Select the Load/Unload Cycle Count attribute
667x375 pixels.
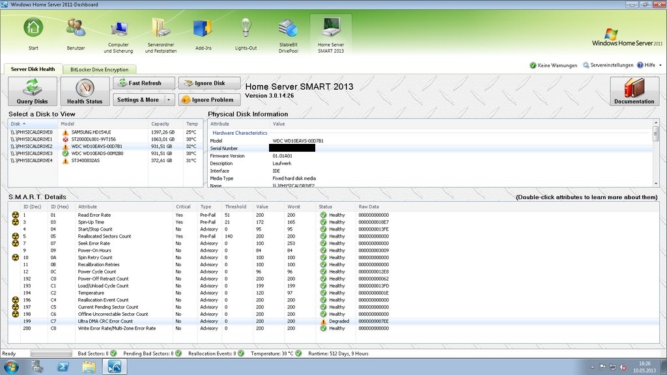[333, 286]
